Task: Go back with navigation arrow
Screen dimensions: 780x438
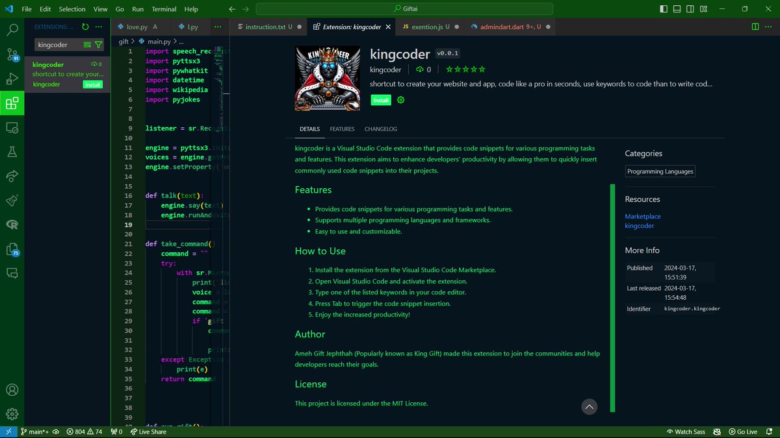Action: click(x=233, y=9)
